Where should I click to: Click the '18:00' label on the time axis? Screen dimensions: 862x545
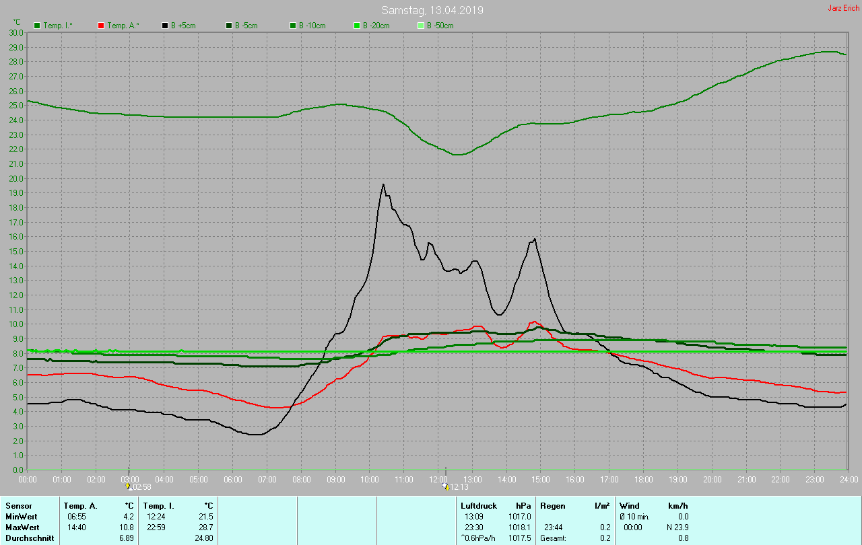pos(643,479)
